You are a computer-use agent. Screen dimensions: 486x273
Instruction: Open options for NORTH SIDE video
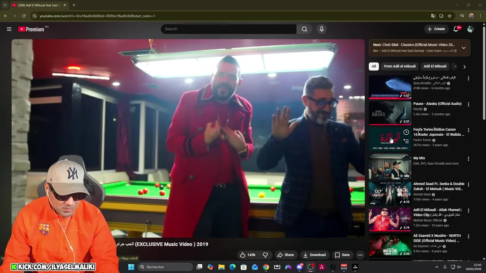tap(468, 236)
